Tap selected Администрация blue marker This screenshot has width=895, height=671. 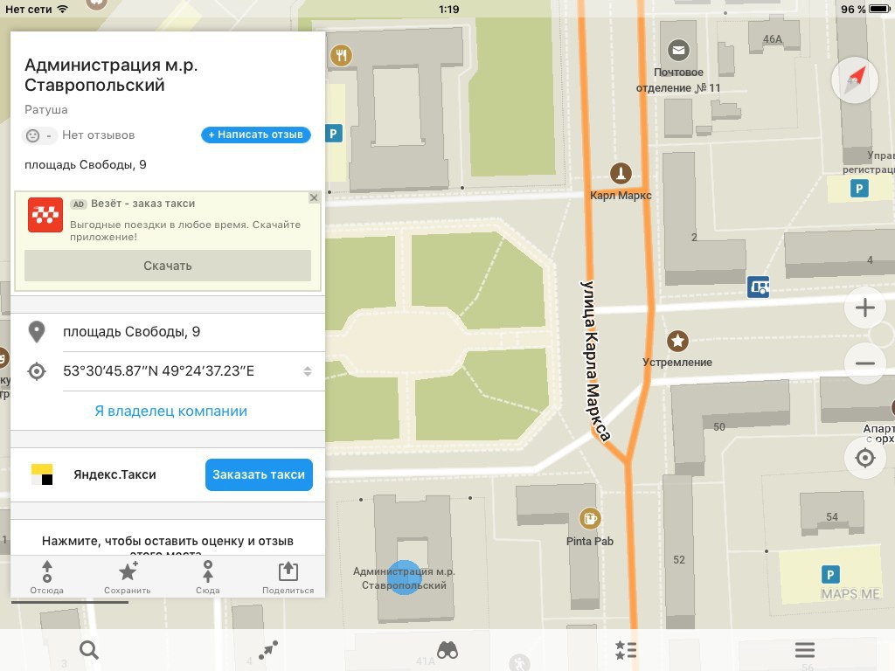[x=404, y=578]
